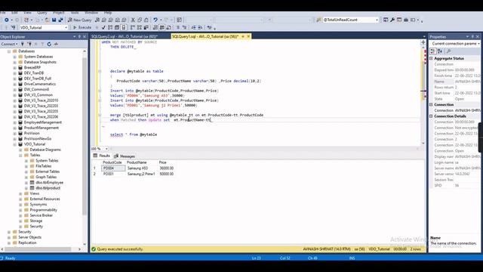The image size is (483, 272).
Task: Click the Database Engine Query icon
Action: click(97, 20)
